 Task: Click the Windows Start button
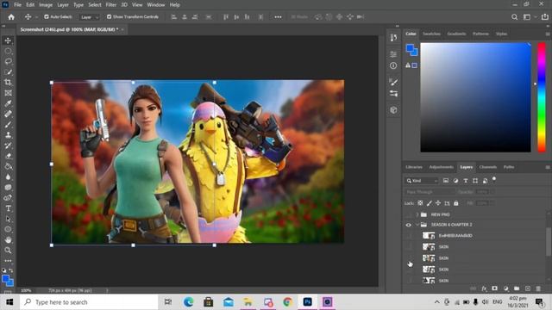point(9,302)
